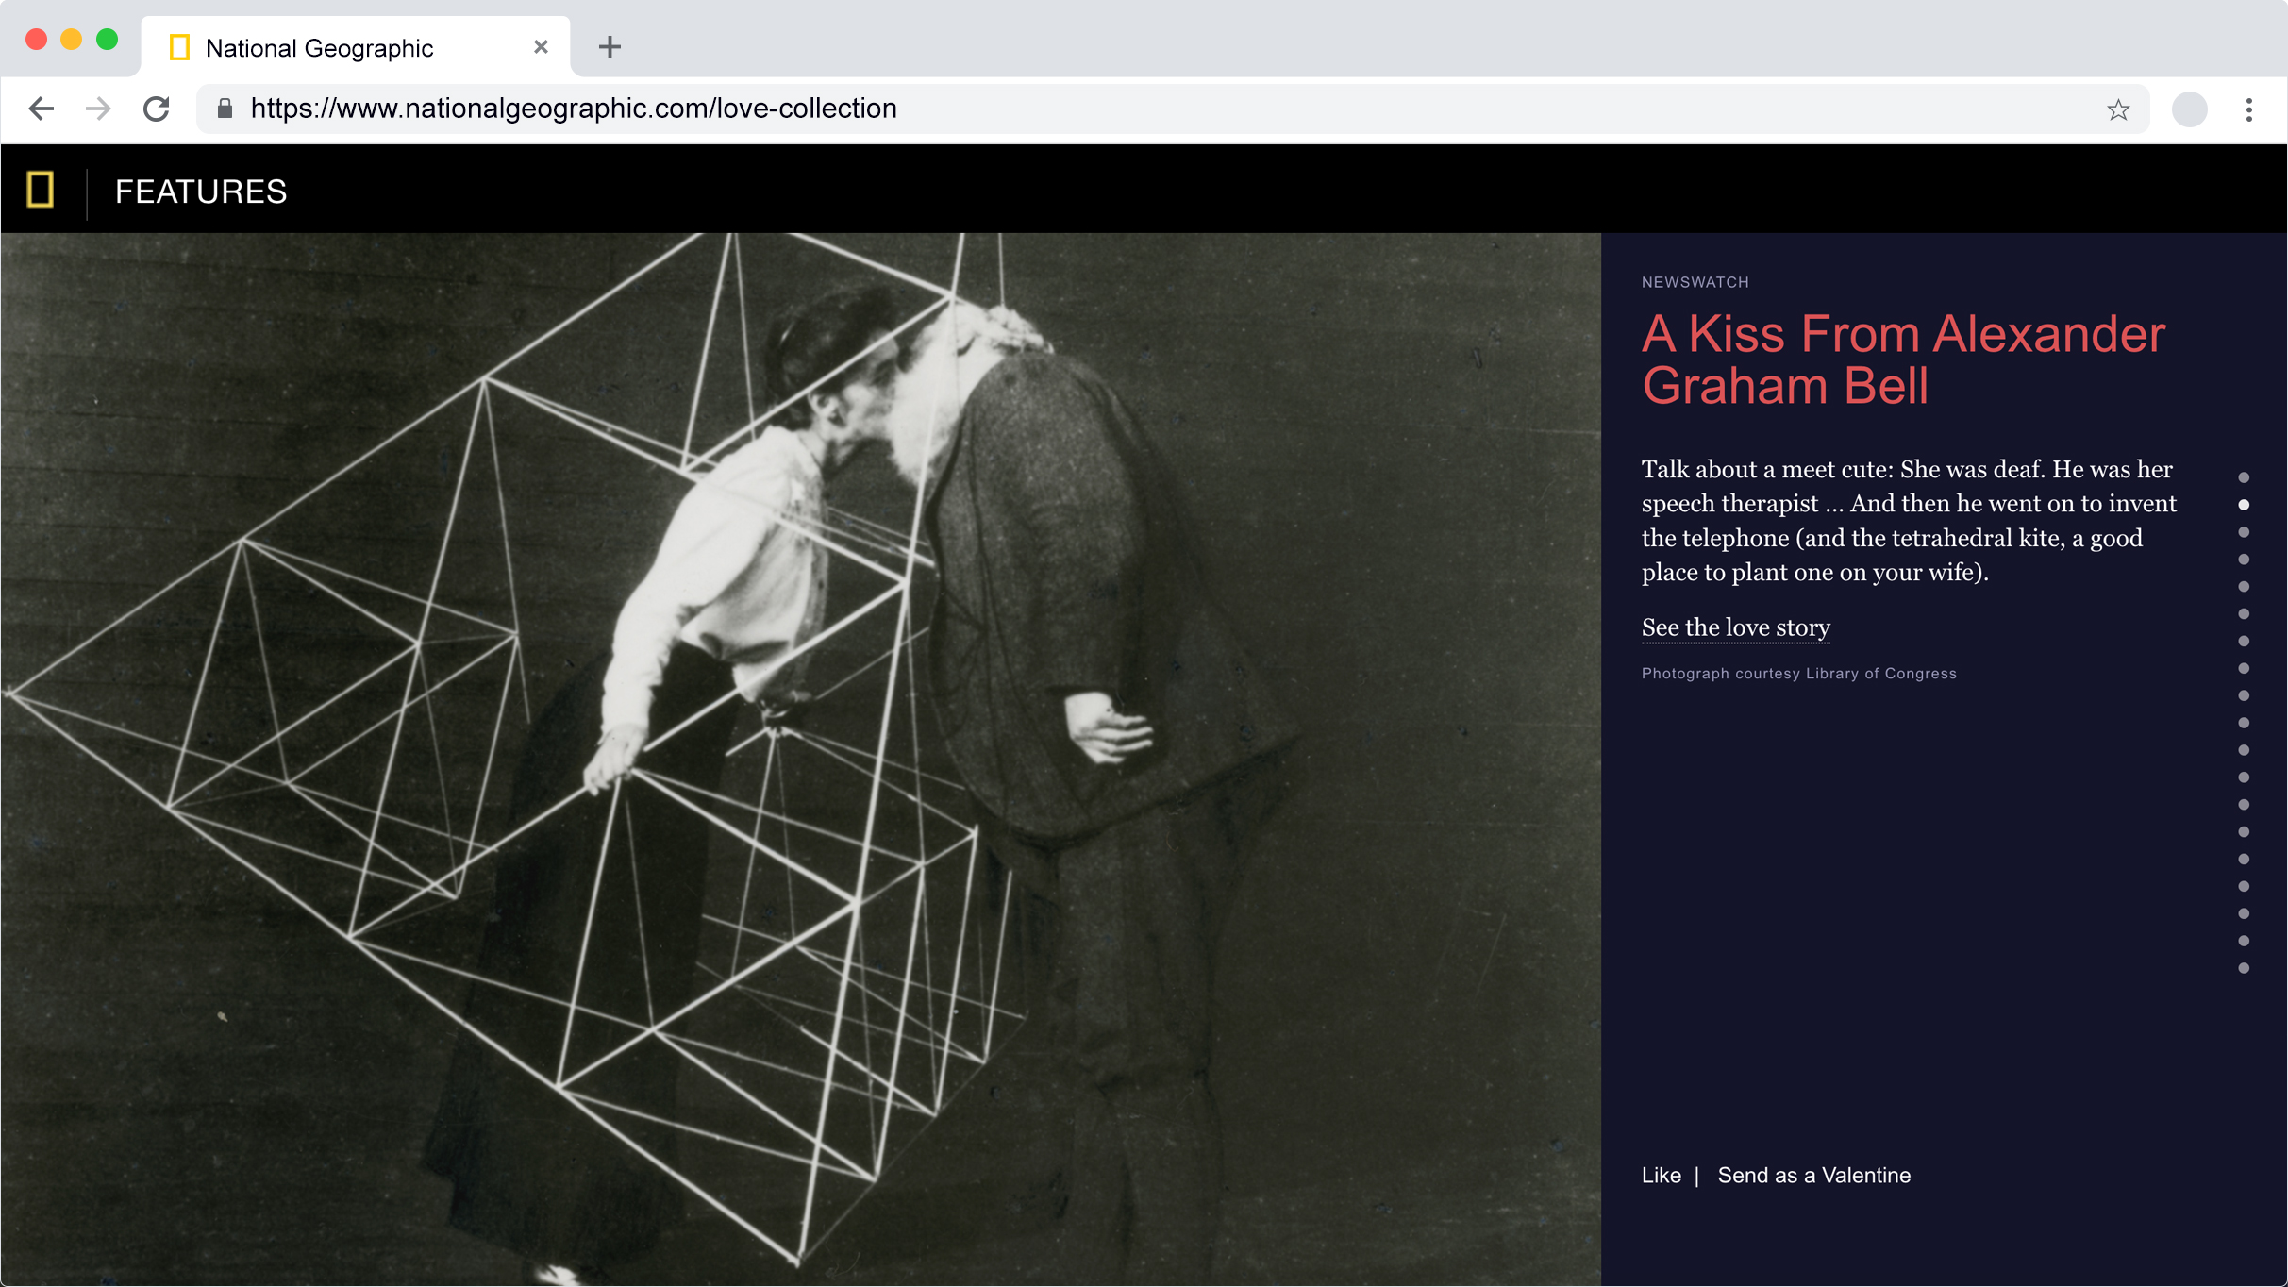Click the Bell kissing photo
The image size is (2288, 1287).
[x=800, y=760]
